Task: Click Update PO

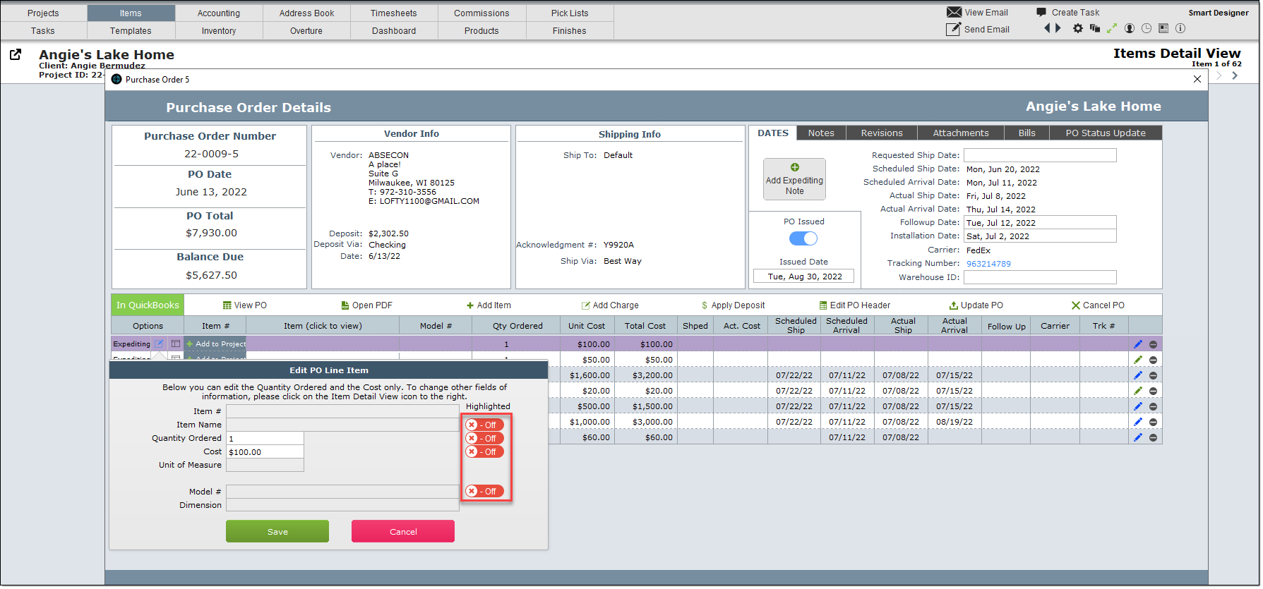Action: [x=976, y=305]
